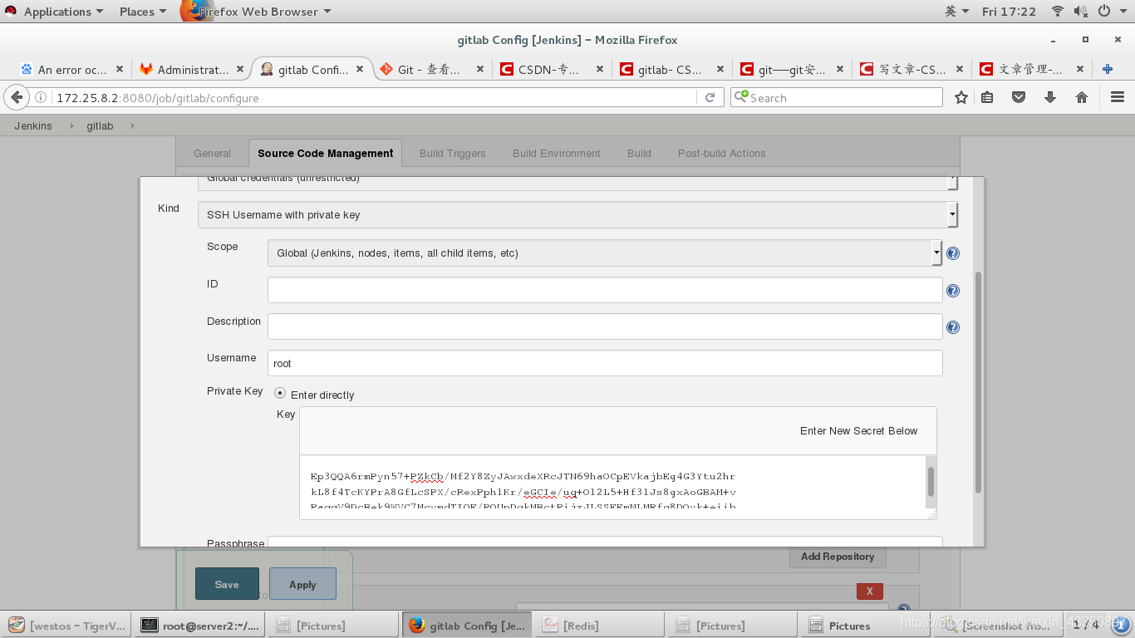Image resolution: width=1135 pixels, height=638 pixels.
Task: Open Pictures file manager in taskbar
Action: [x=864, y=625]
